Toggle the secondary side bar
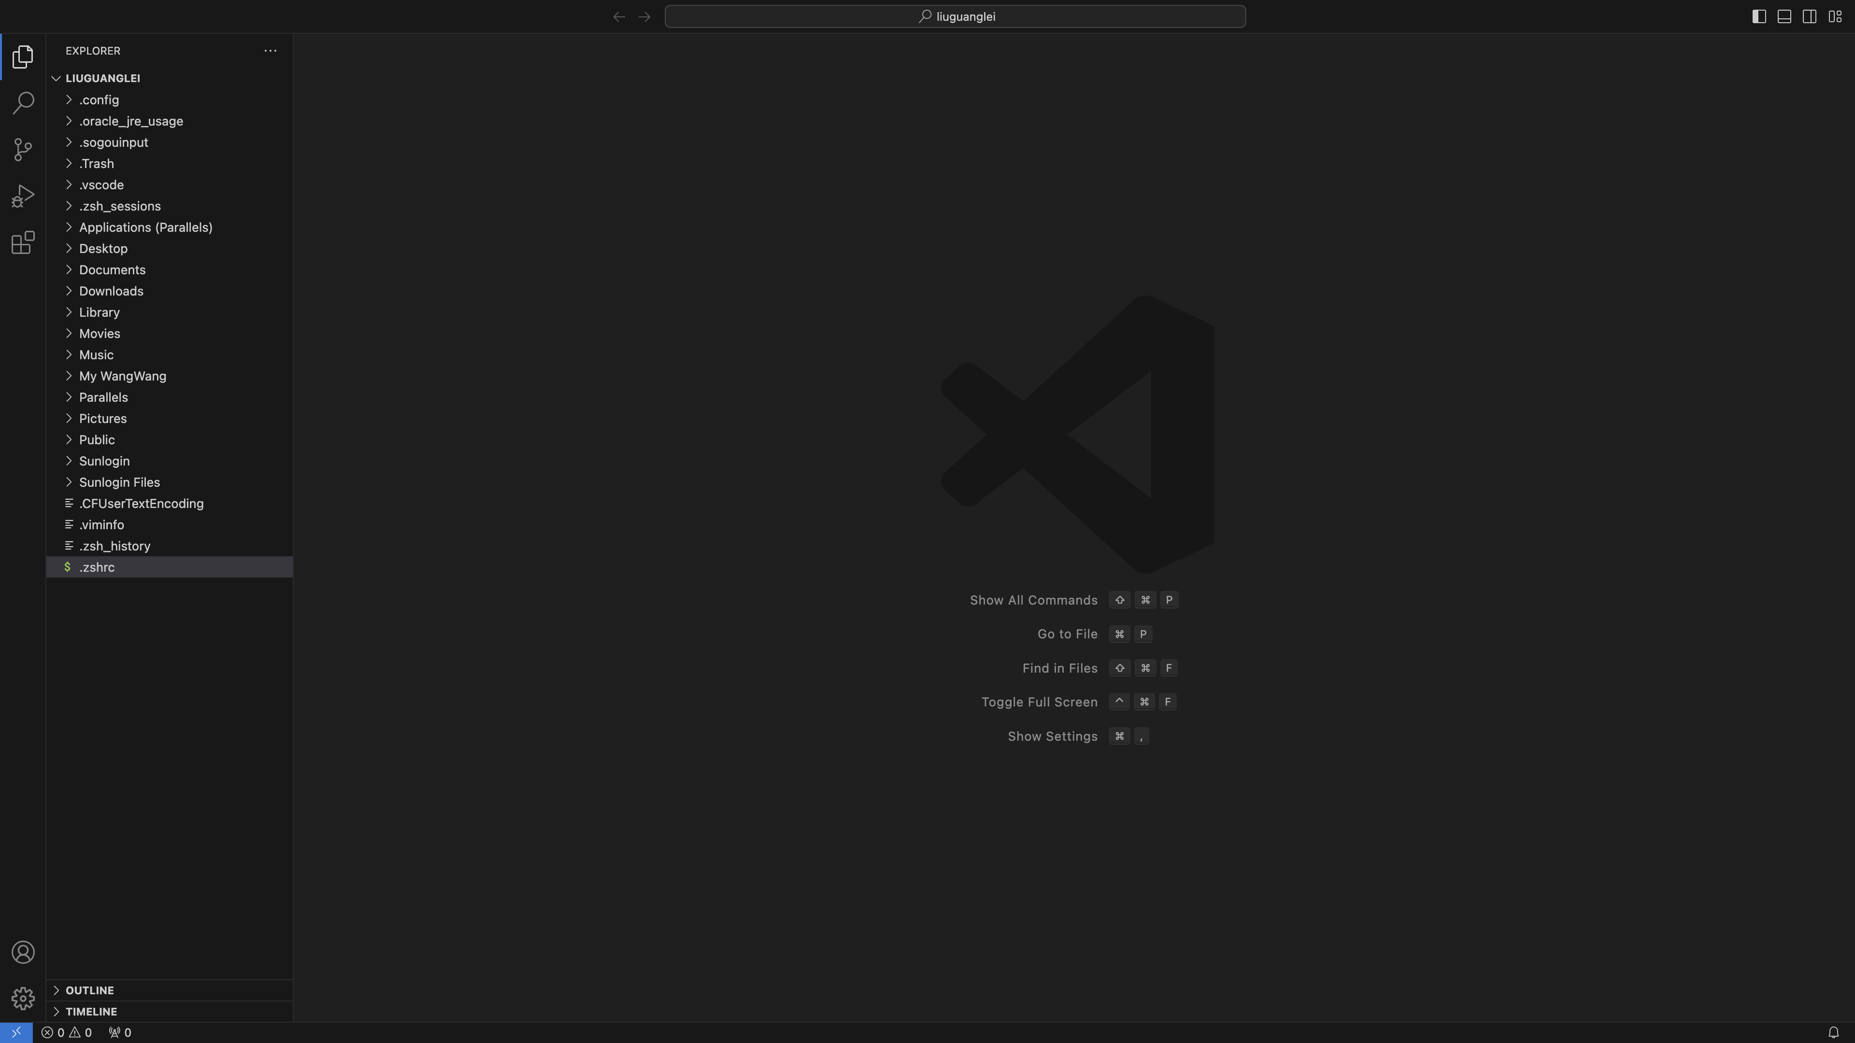This screenshot has width=1855, height=1043. click(1809, 16)
